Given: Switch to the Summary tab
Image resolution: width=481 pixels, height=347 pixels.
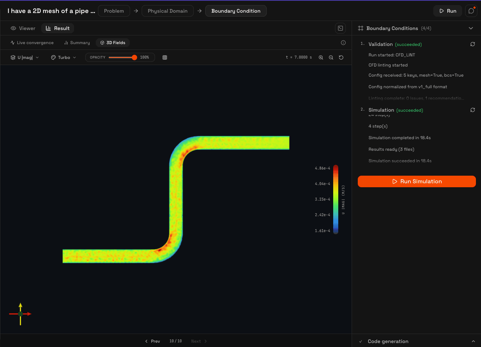Looking at the screenshot, I should 77,42.
